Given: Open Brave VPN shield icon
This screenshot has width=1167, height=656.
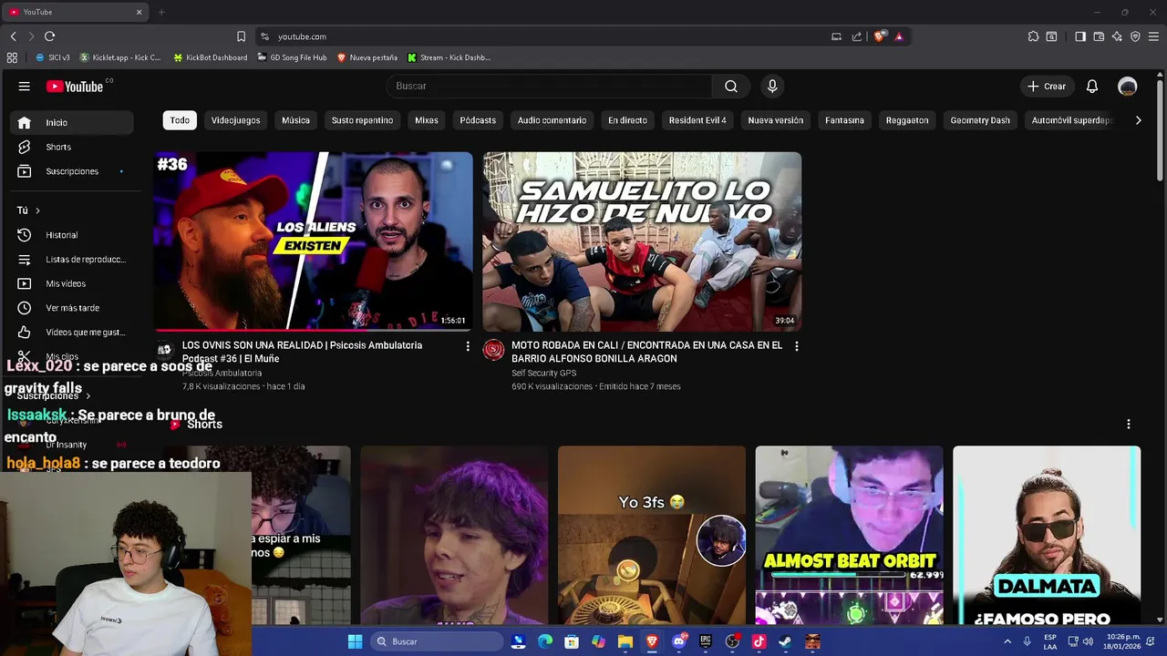Looking at the screenshot, I should point(1135,36).
